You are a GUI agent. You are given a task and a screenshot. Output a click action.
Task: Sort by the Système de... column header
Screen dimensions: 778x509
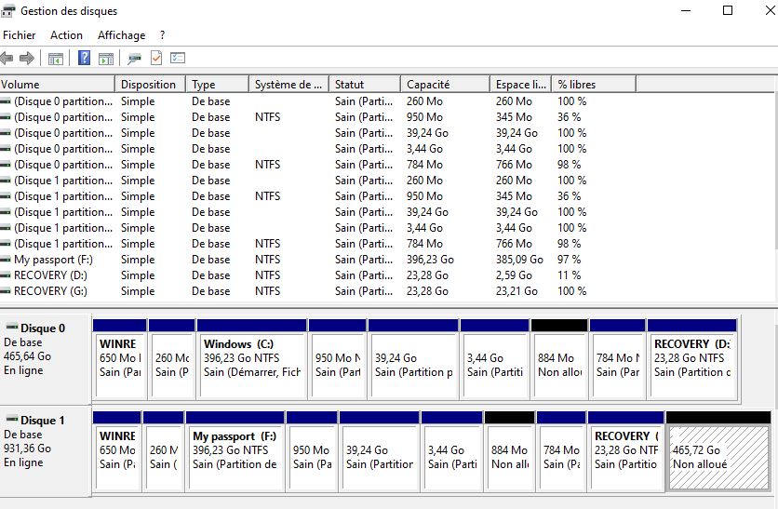click(x=288, y=85)
